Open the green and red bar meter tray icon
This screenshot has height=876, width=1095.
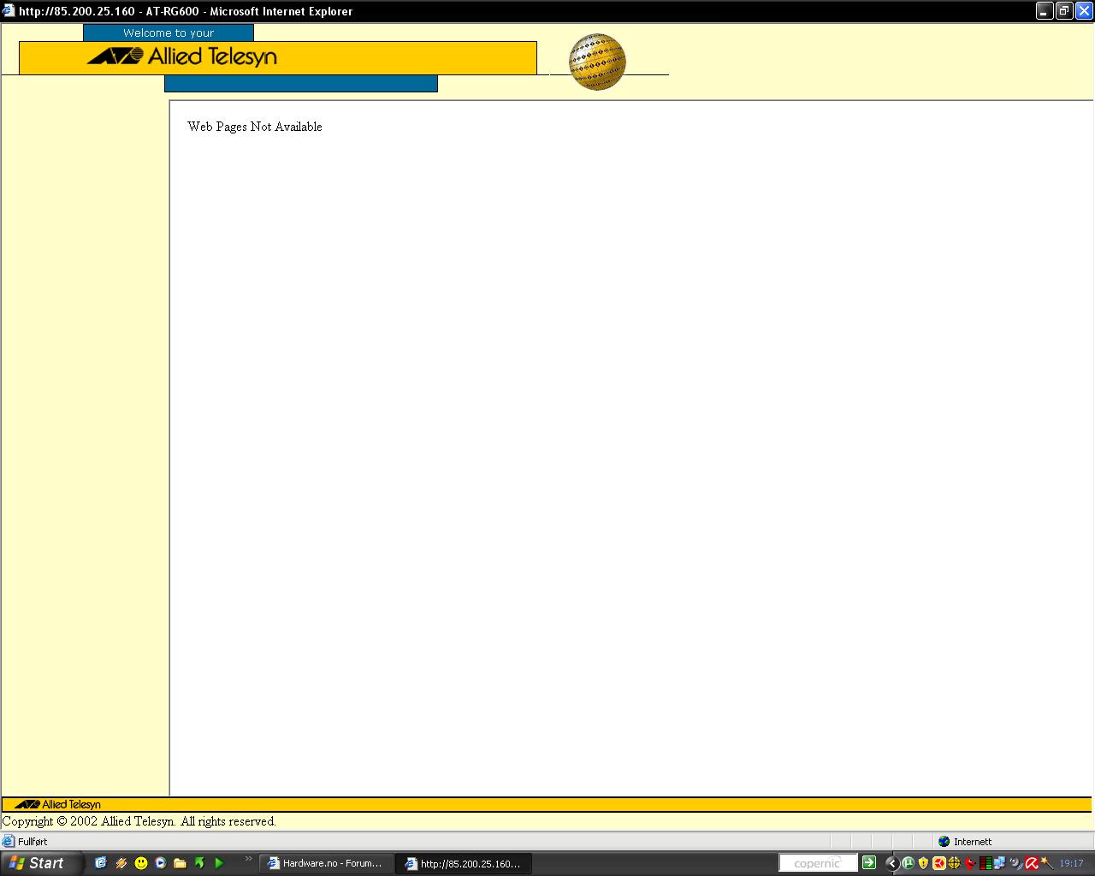point(985,863)
